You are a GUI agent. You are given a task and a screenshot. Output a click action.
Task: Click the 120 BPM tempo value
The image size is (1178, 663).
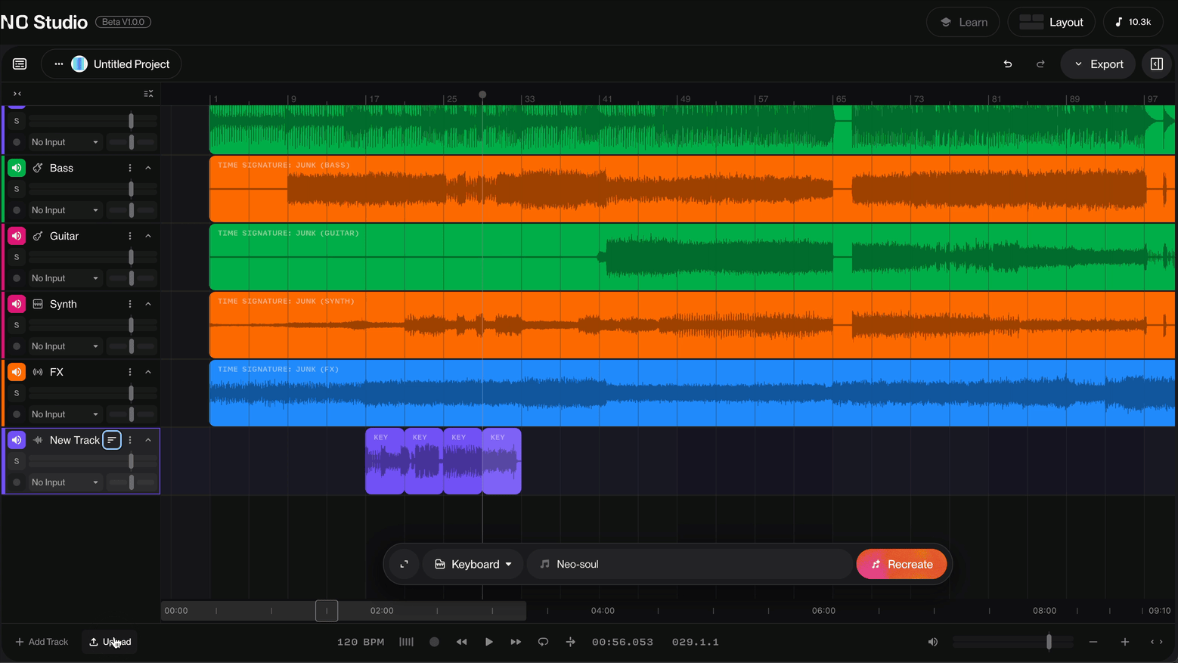(x=361, y=642)
